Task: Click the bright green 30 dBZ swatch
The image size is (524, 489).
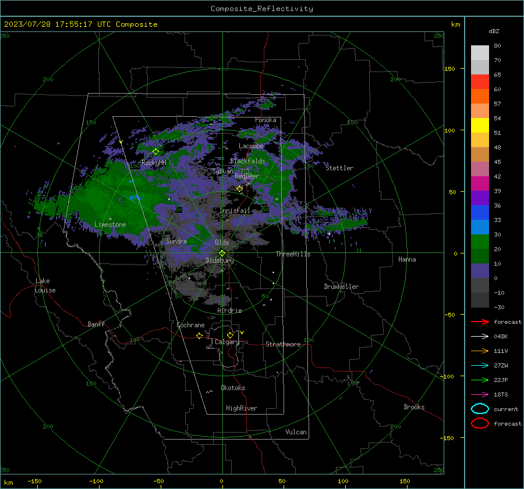Action: coord(480,242)
